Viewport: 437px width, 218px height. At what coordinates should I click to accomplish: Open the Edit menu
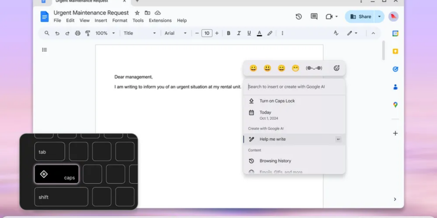70,20
